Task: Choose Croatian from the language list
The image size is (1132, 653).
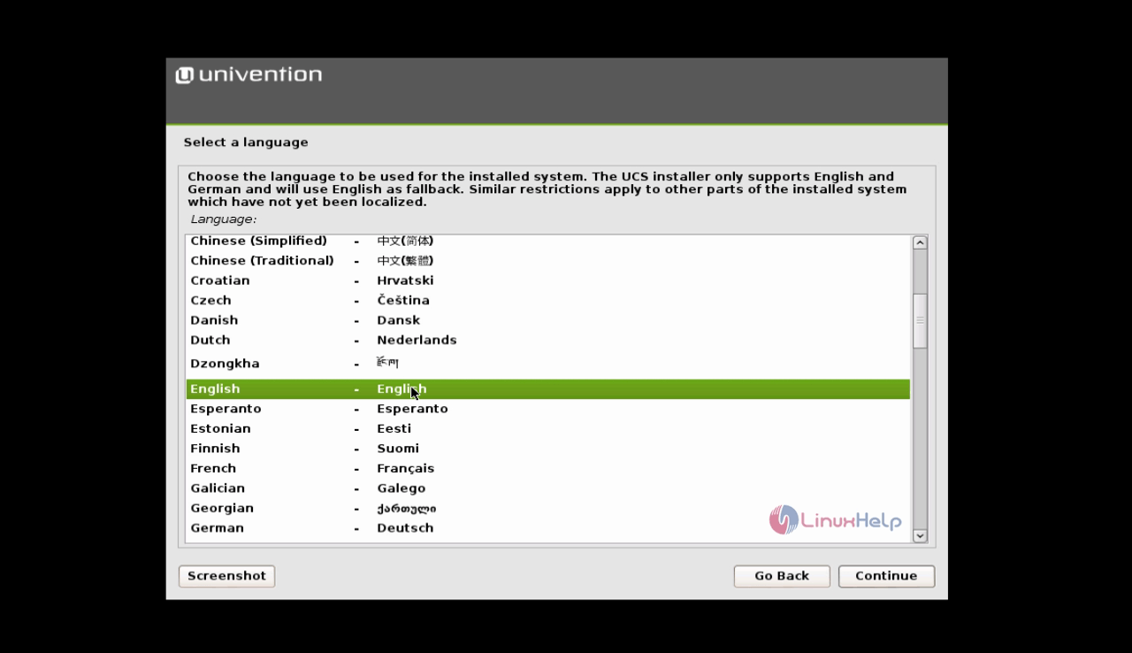Action: [x=548, y=280]
